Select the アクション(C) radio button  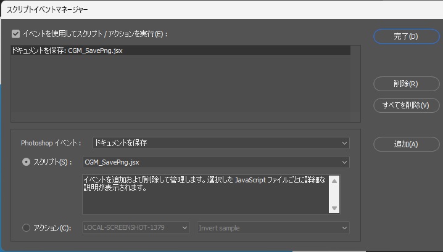click(x=26, y=228)
